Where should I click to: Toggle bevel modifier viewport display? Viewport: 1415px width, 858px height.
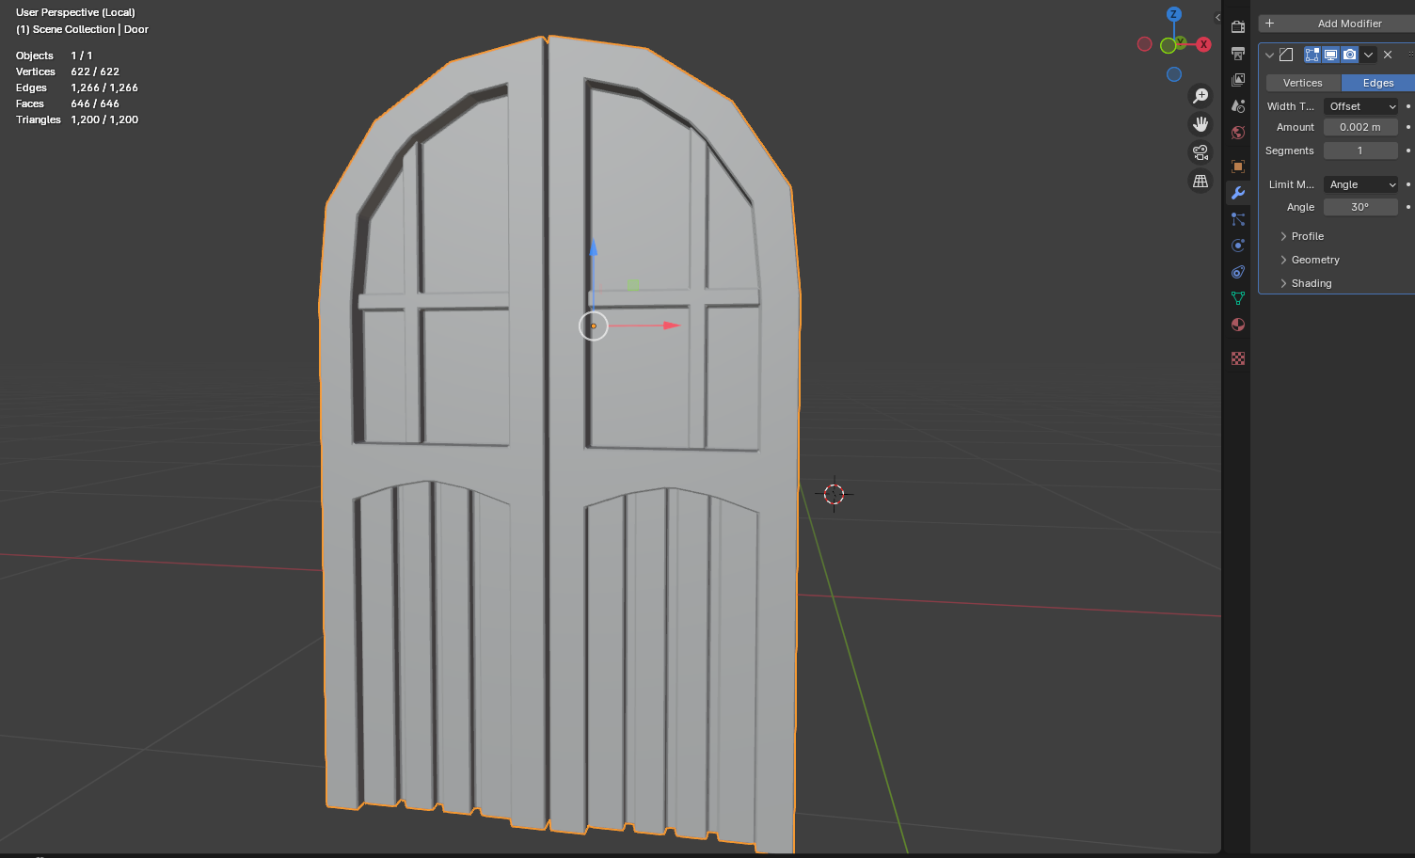1330,55
